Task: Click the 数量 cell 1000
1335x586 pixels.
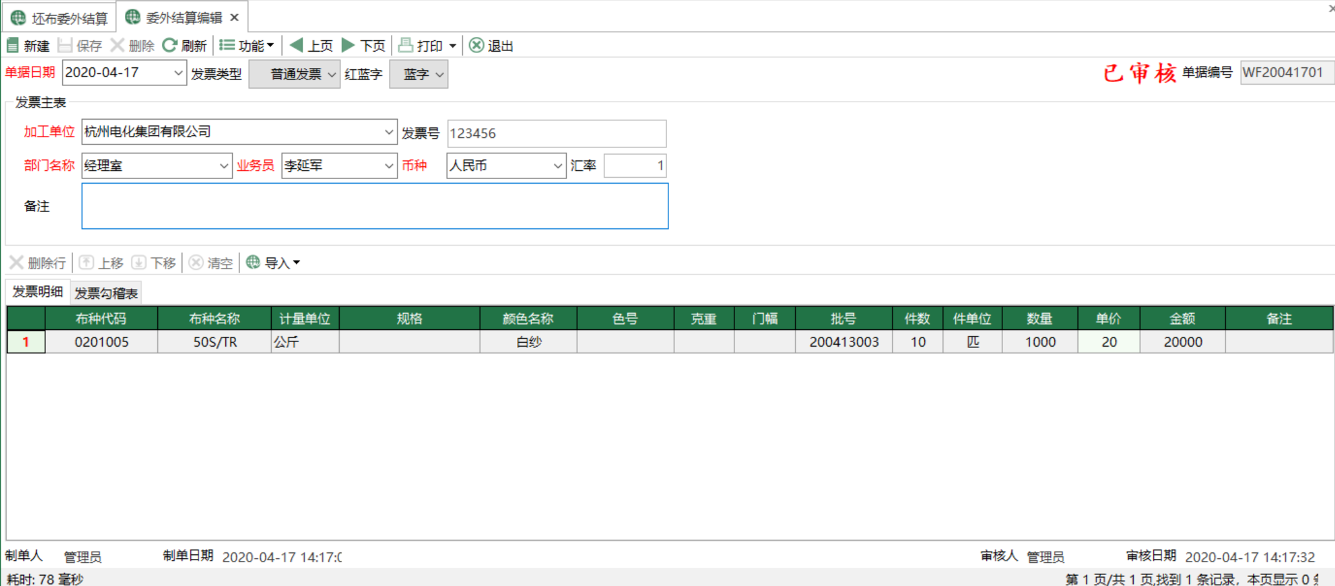Action: [1040, 342]
